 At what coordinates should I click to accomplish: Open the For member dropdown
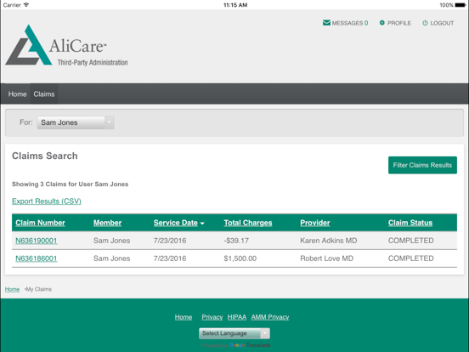[76, 122]
